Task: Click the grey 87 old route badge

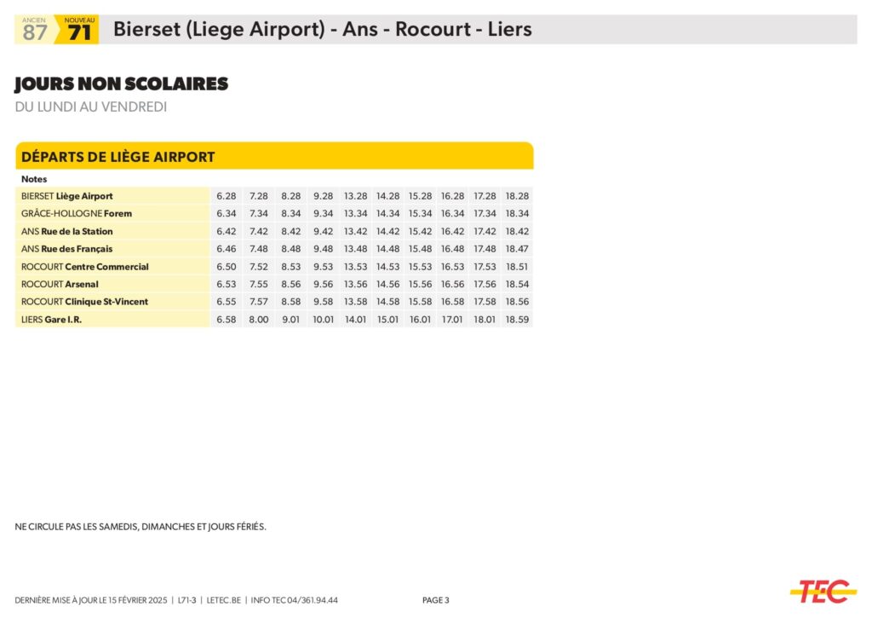Action: point(35,31)
